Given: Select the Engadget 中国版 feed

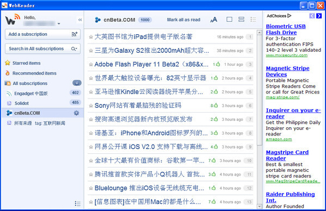Looking at the screenshot, I should click(31, 94).
